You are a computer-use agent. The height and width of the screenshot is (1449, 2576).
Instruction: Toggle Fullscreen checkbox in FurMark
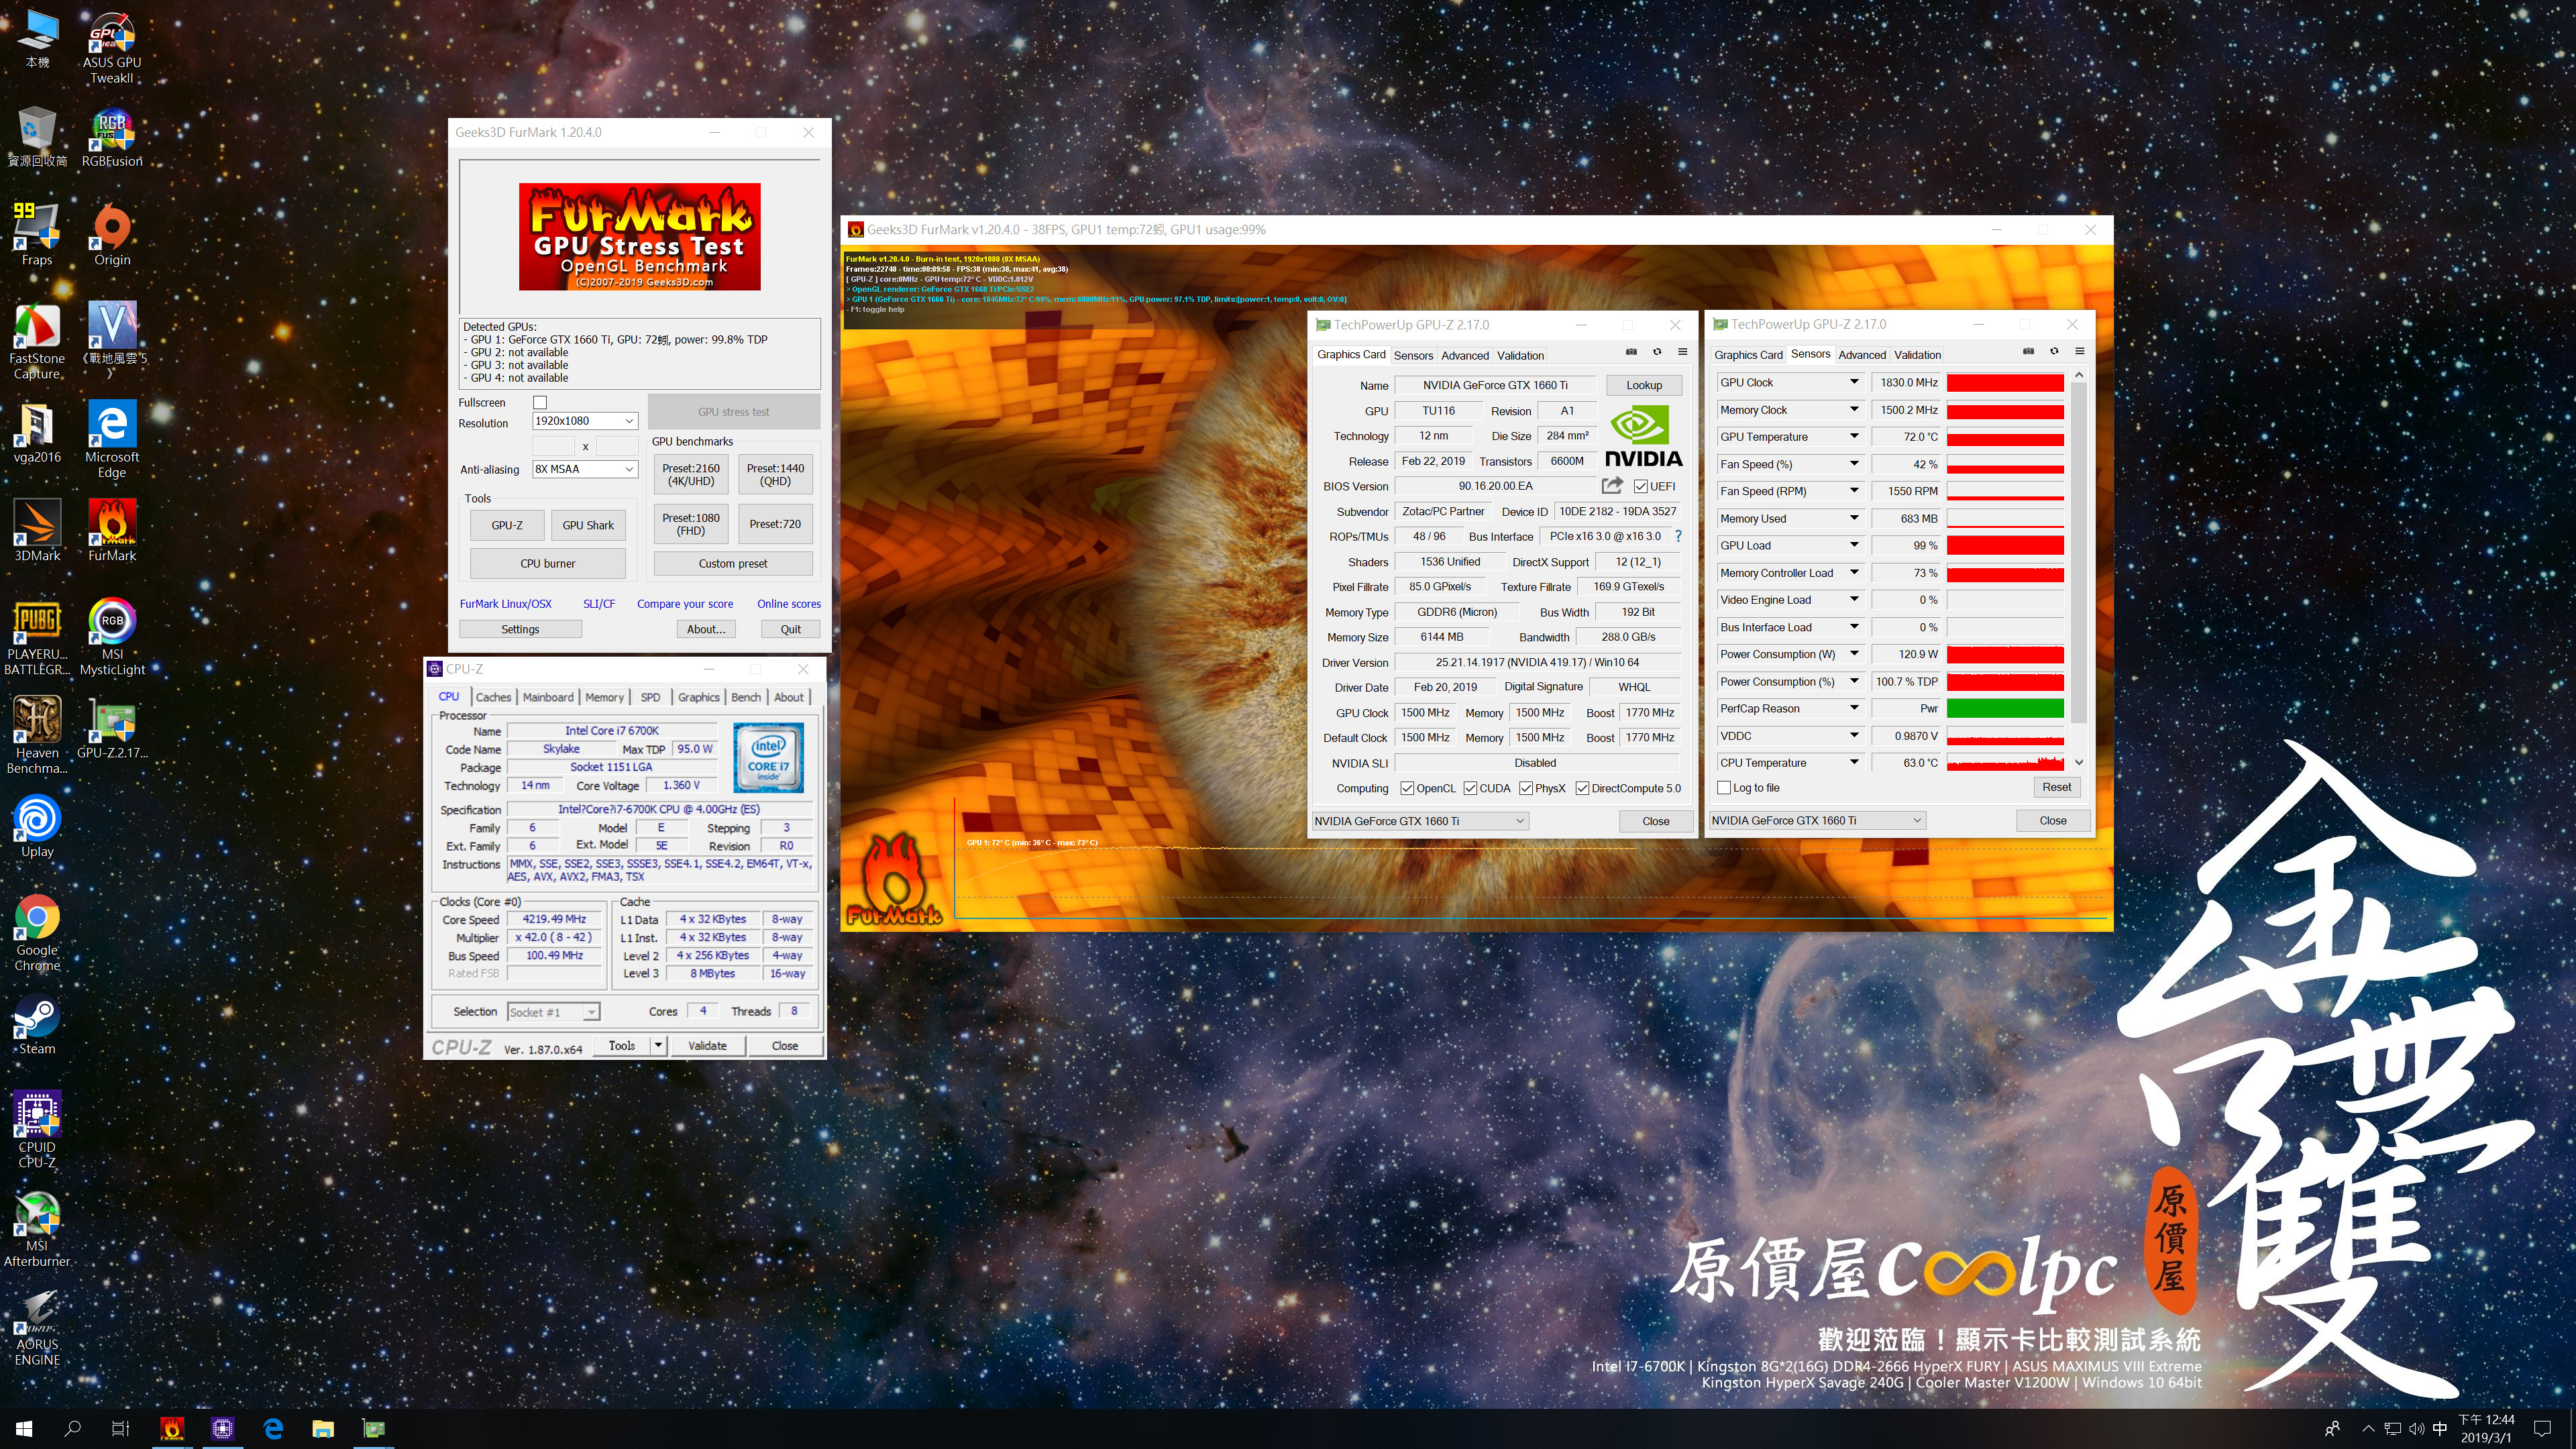[x=540, y=403]
